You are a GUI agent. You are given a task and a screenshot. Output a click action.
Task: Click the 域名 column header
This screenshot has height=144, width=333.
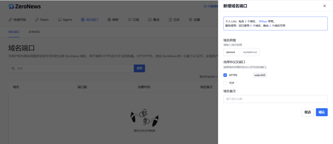click(x=16, y=87)
